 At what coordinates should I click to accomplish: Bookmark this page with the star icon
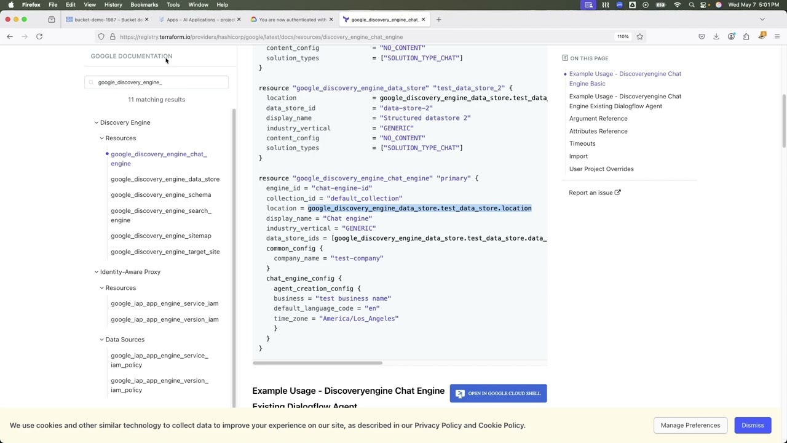point(639,37)
